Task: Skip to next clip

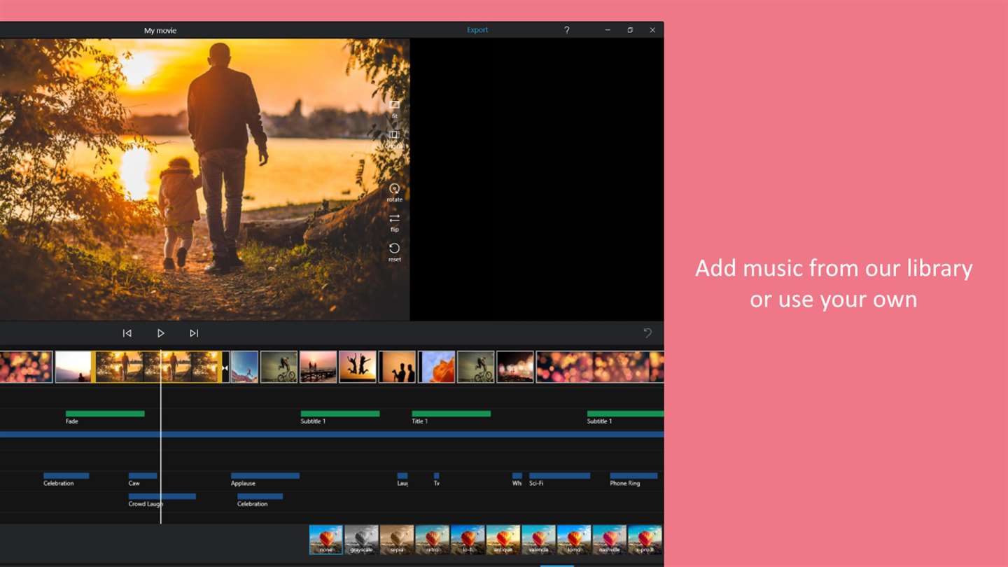Action: [194, 333]
